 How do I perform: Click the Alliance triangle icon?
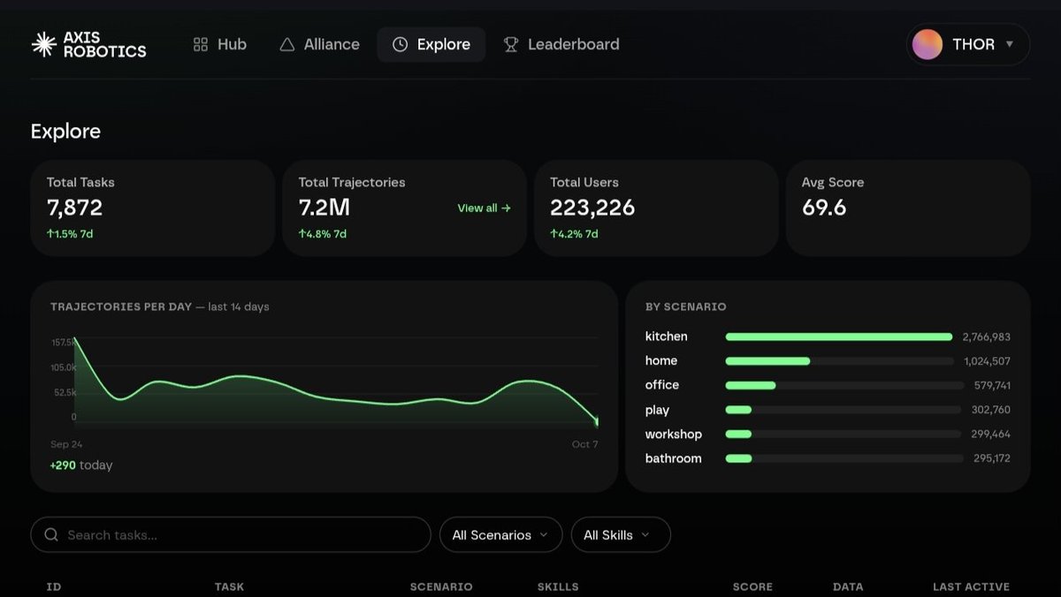[287, 44]
